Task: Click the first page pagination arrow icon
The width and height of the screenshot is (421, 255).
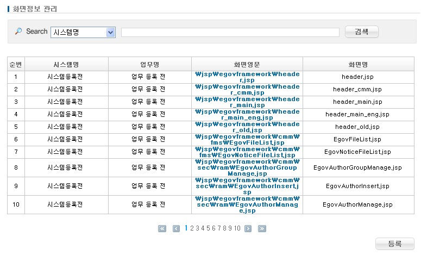Action: [162, 229]
